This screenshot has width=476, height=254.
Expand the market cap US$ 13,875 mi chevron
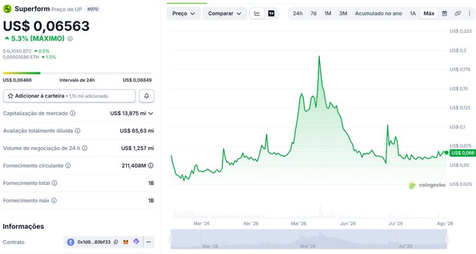151,113
